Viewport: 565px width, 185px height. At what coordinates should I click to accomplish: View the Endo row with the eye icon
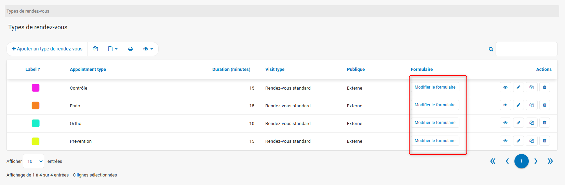click(x=505, y=105)
